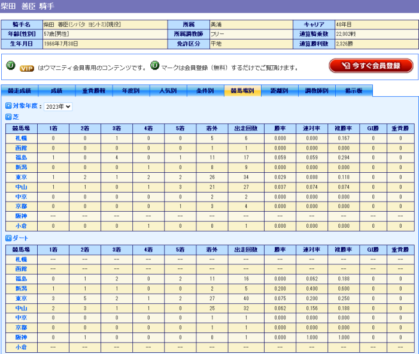Click the 小倉 link in the turf table

coord(21,226)
